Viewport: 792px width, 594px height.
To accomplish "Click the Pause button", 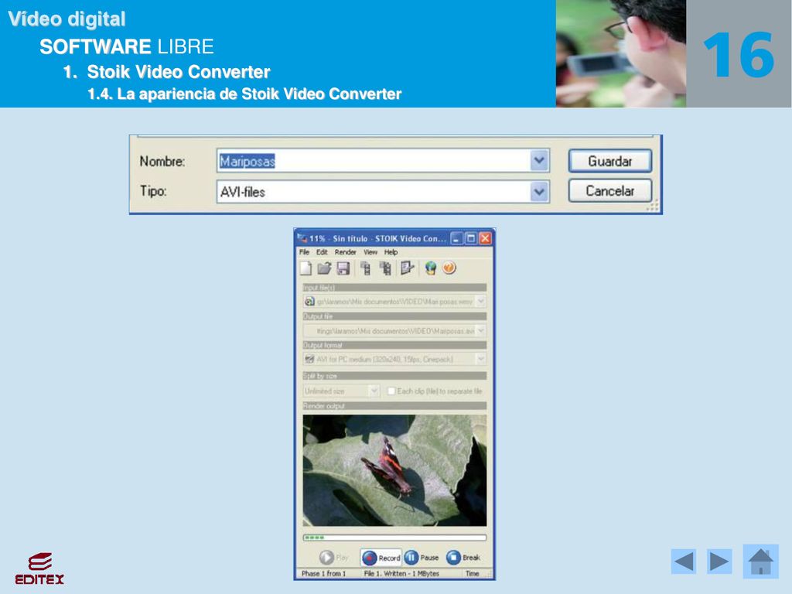I will 422,558.
